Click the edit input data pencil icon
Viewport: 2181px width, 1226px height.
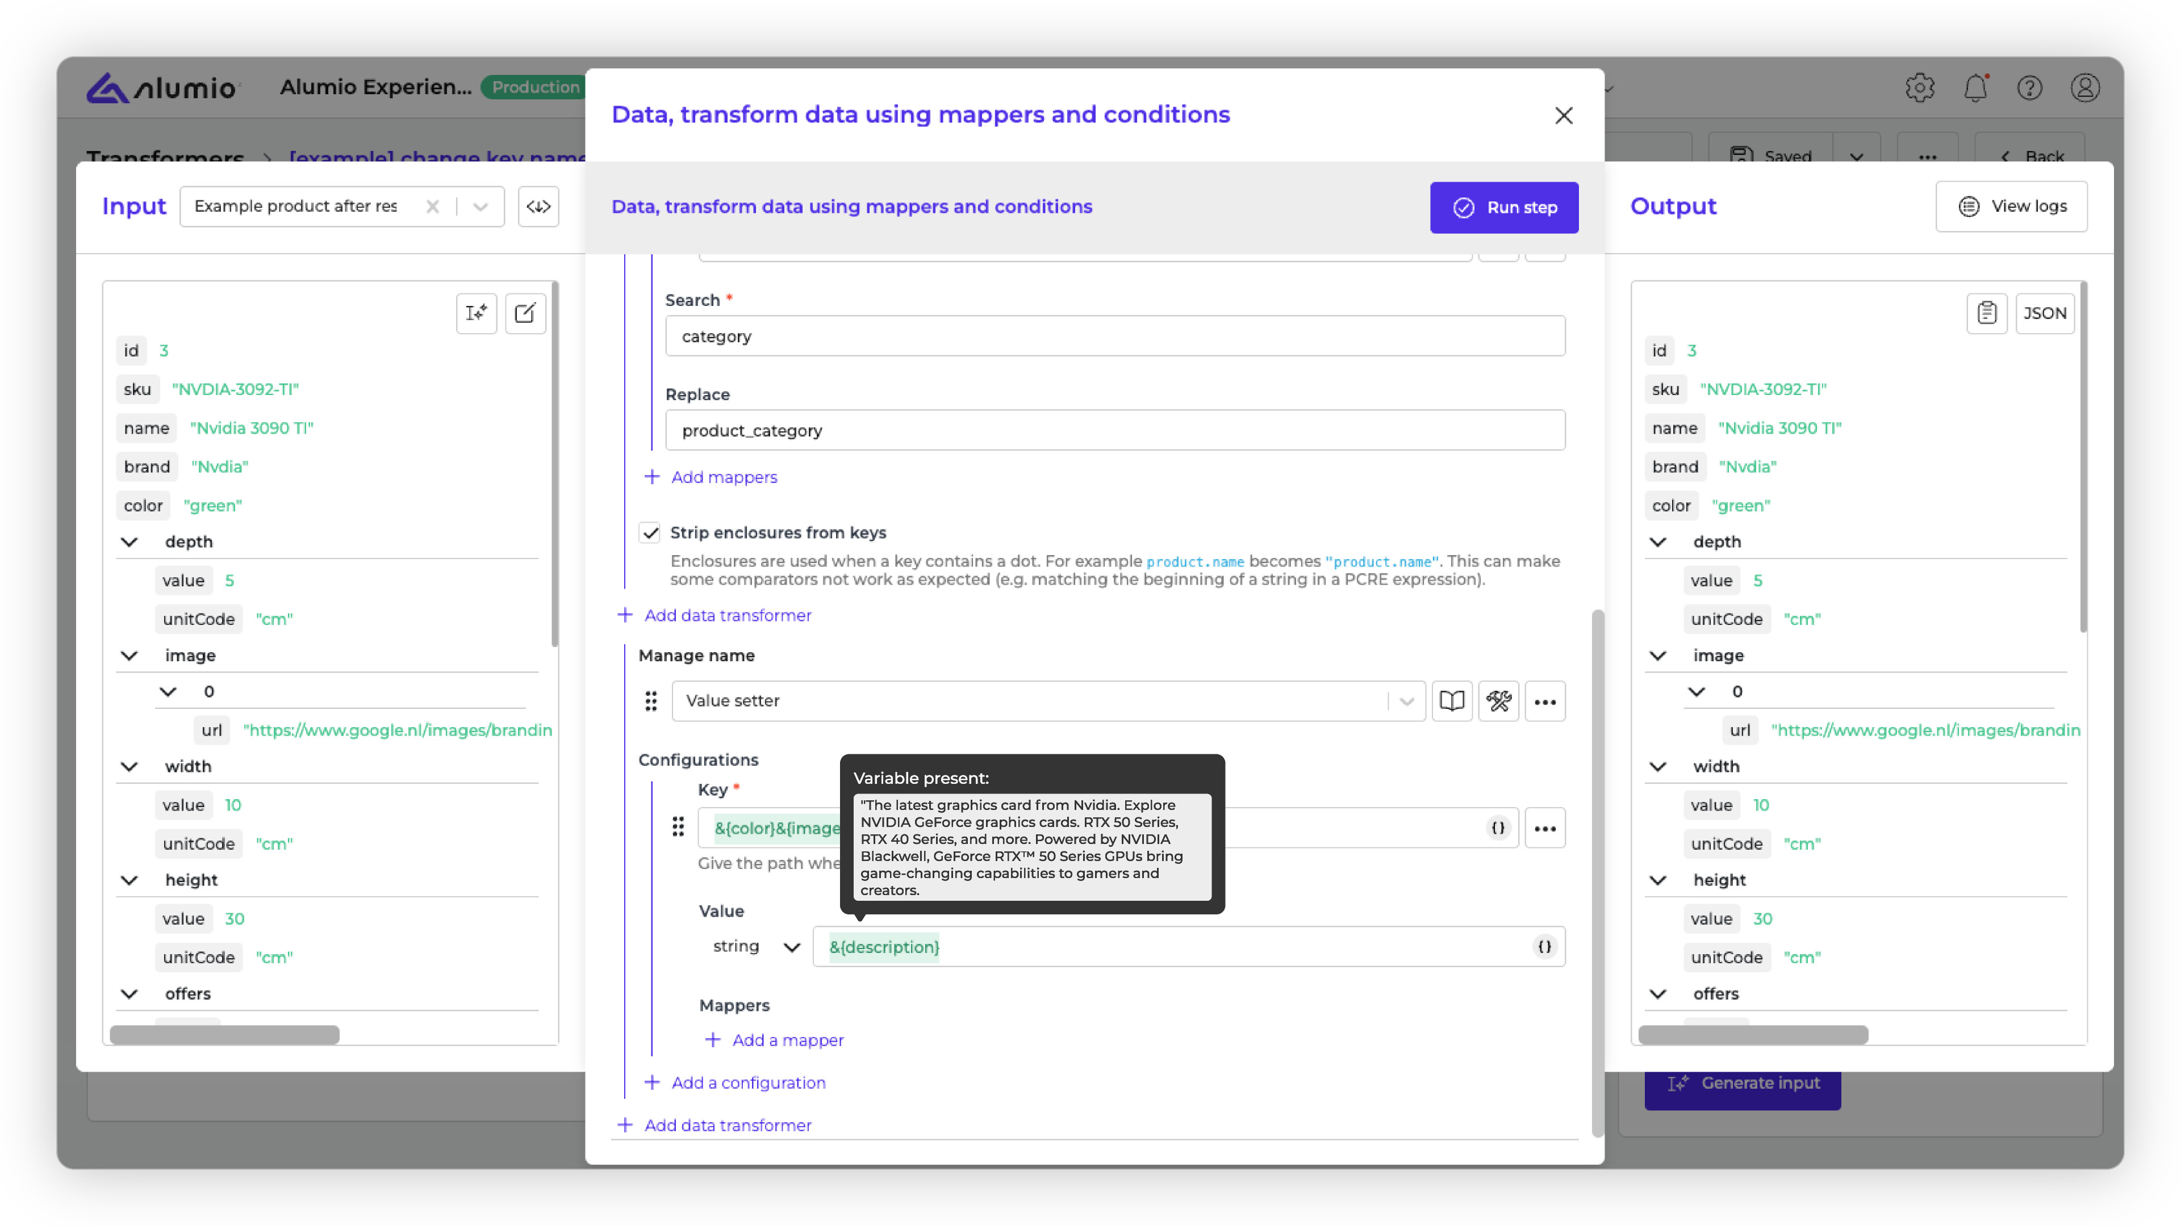pos(525,313)
